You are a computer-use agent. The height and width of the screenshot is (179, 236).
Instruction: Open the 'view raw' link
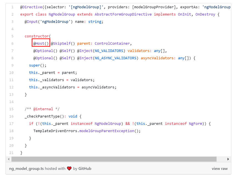point(220,169)
